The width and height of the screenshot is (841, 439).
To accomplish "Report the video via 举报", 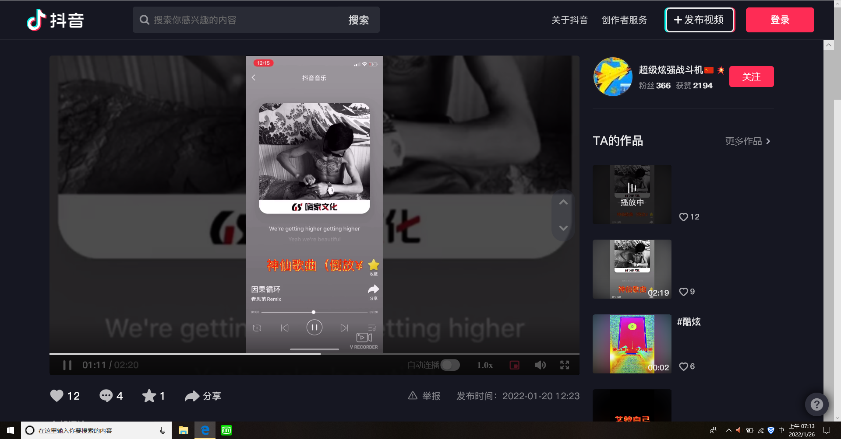I will point(424,396).
